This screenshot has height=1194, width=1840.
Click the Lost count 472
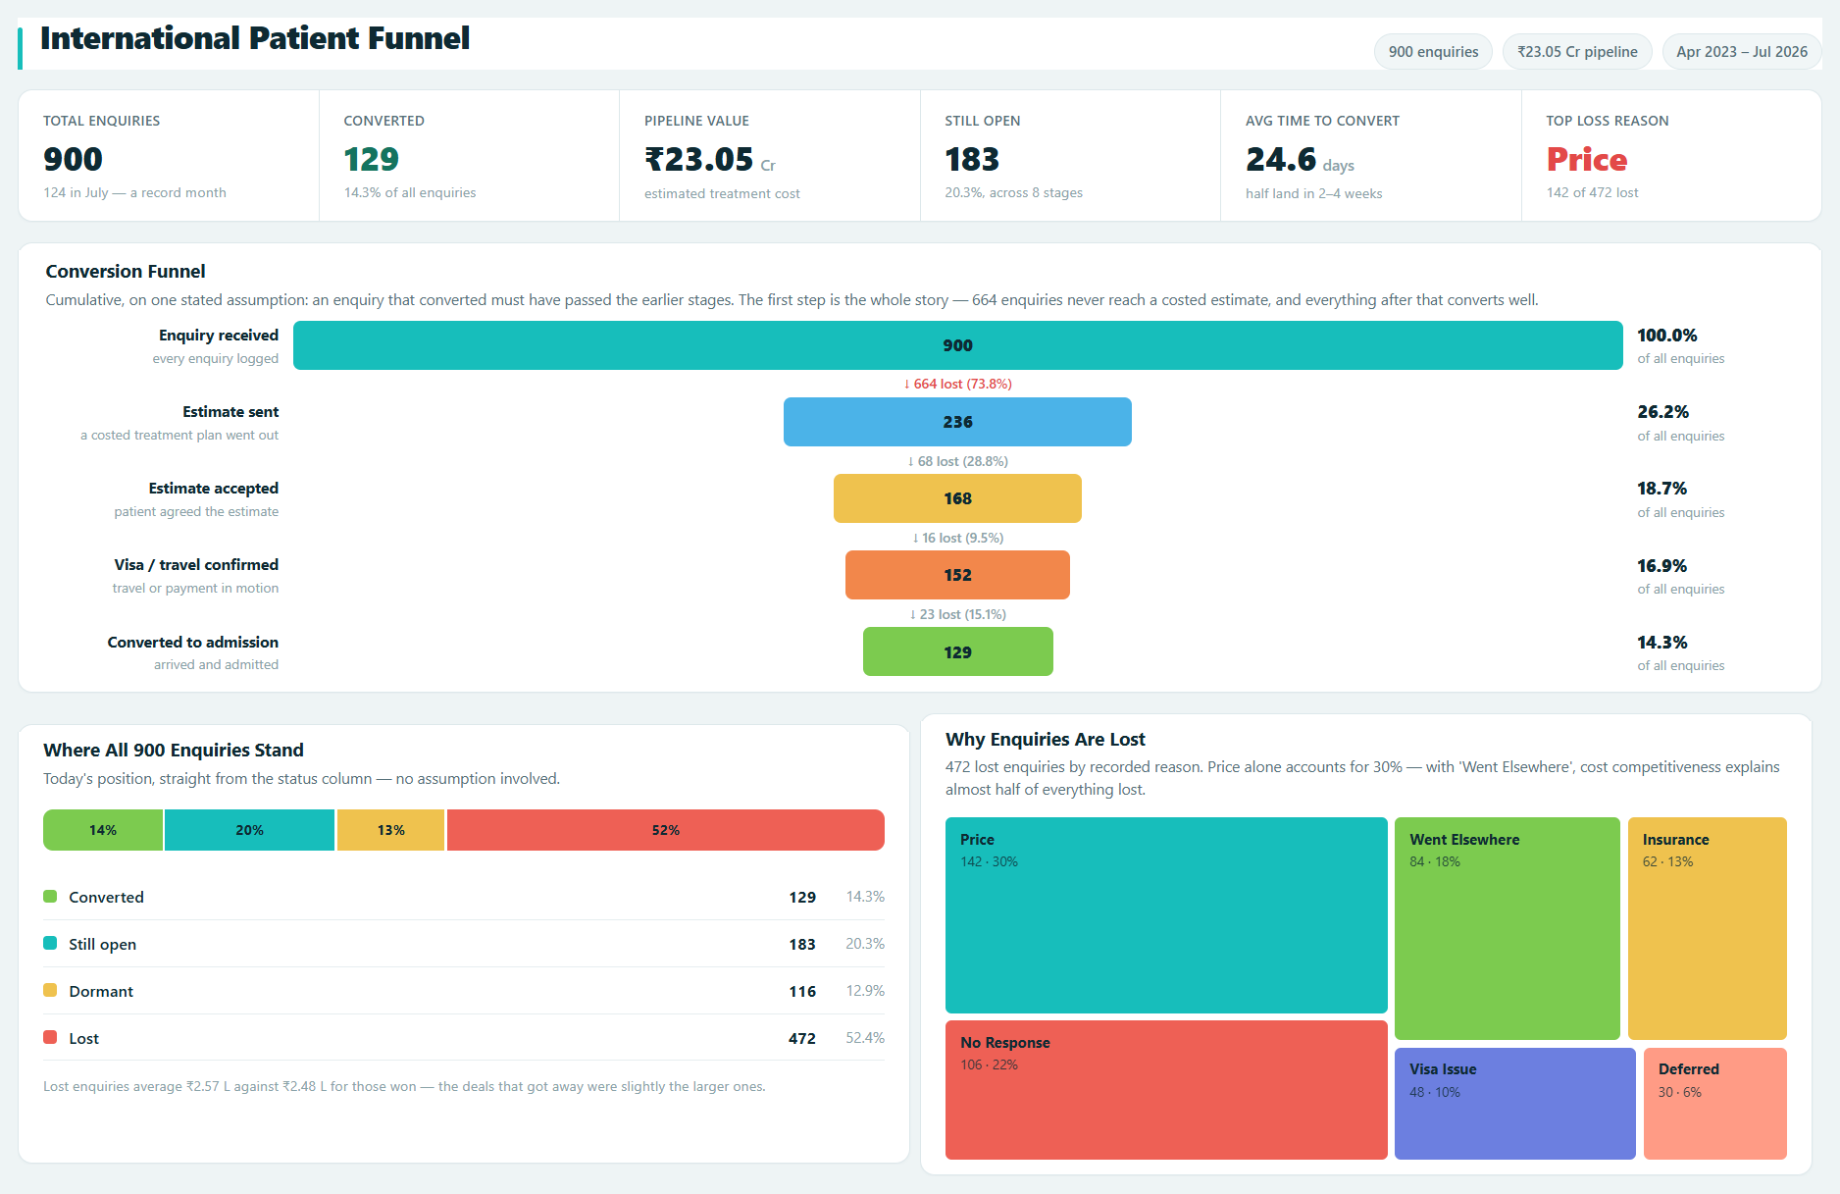click(802, 1038)
